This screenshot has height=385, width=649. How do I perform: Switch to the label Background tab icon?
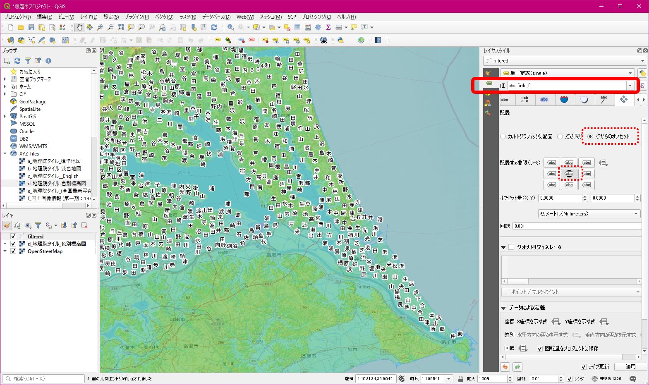click(x=564, y=100)
